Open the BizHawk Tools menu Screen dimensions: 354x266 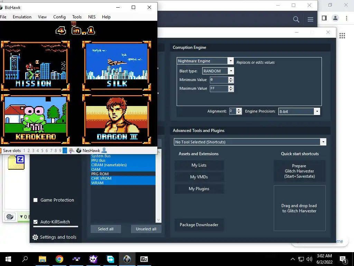77,17
